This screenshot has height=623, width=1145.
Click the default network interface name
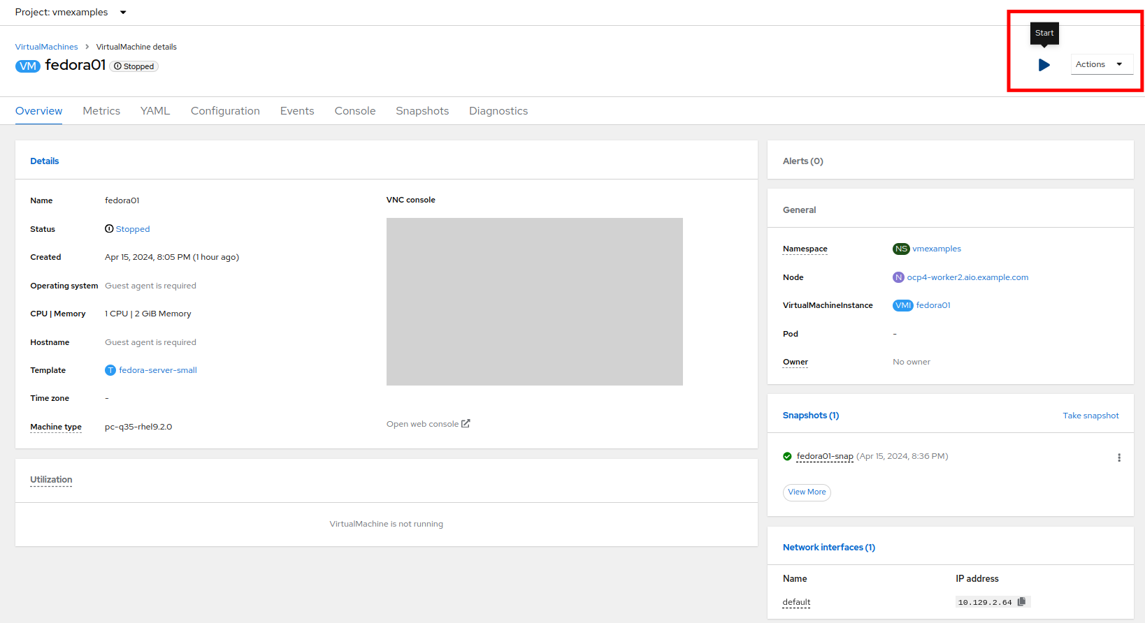[x=796, y=602]
